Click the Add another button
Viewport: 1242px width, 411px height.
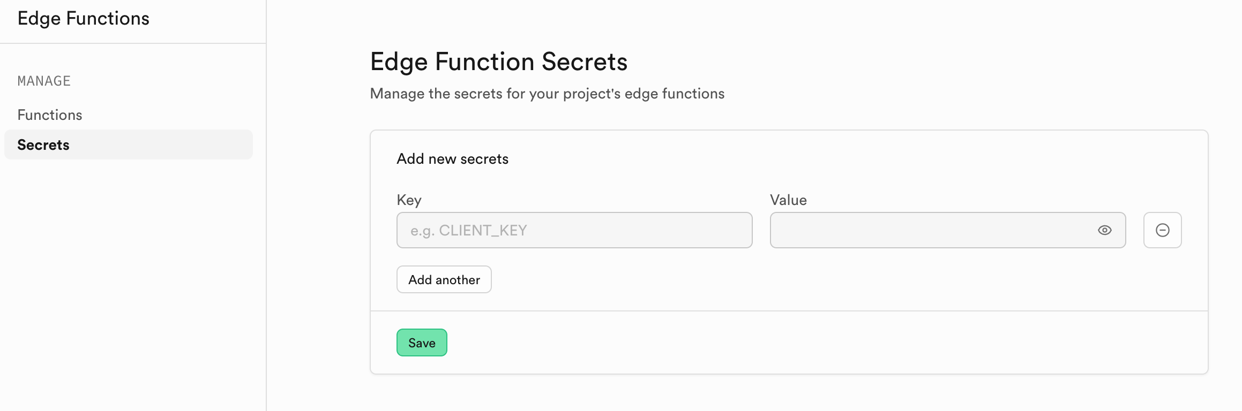click(x=444, y=279)
